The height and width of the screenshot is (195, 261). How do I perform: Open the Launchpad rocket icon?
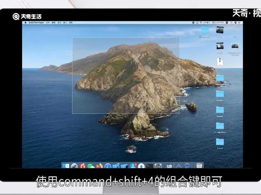coord(74,166)
